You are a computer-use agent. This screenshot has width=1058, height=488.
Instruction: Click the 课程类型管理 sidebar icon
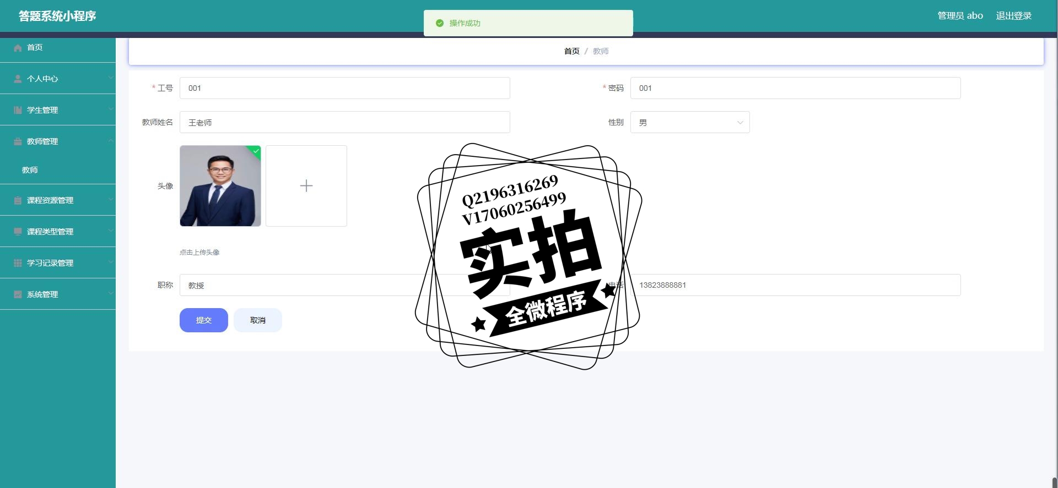tap(18, 232)
